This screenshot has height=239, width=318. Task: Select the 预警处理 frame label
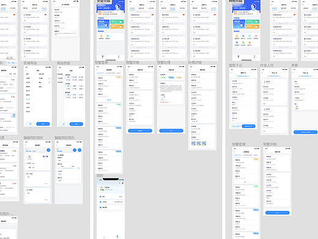[164, 63]
